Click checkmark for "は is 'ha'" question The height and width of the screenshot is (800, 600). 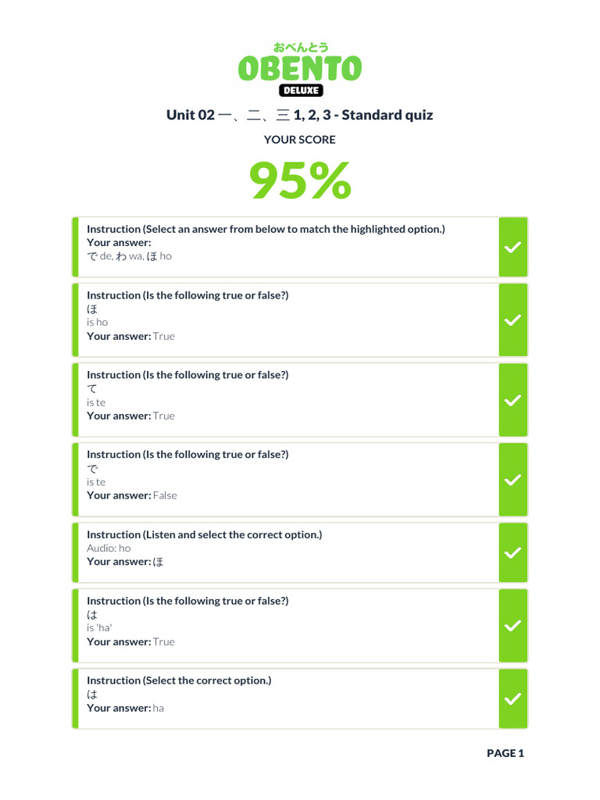[x=512, y=626]
